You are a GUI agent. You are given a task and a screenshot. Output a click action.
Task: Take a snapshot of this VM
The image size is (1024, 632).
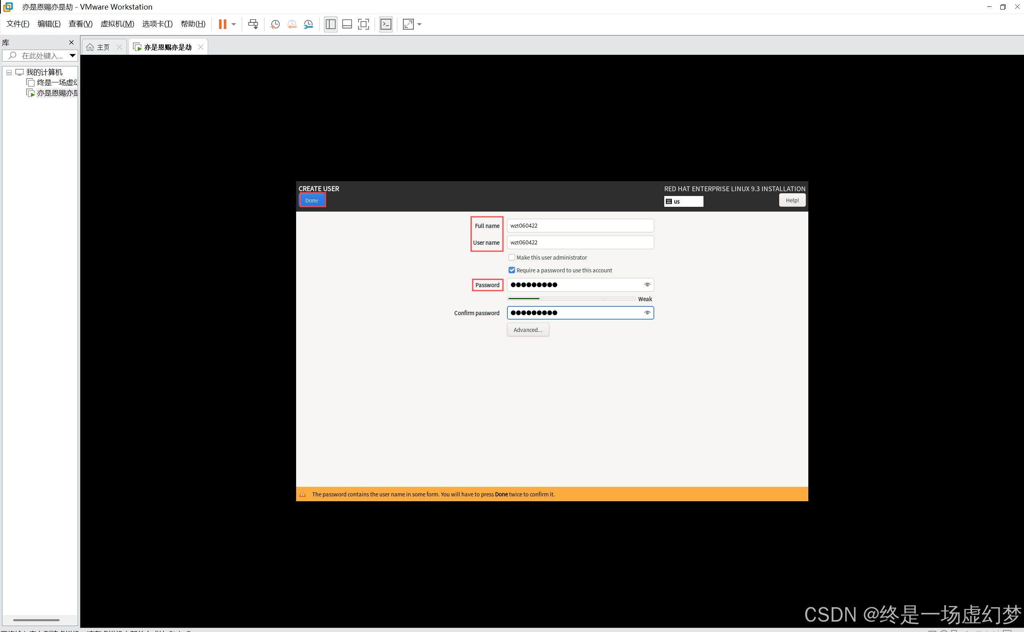point(275,24)
